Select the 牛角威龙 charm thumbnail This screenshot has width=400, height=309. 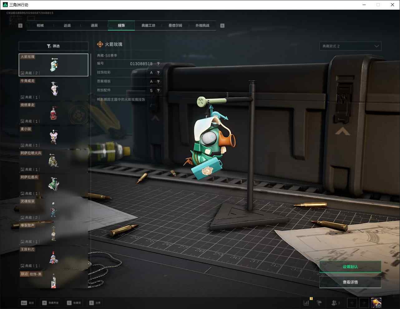tap(54, 89)
